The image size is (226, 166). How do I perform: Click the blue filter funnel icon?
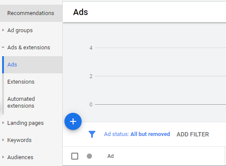[92, 134]
